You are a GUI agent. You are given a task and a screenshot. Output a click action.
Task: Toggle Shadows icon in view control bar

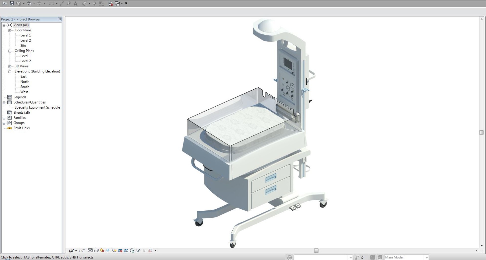[x=108, y=250]
